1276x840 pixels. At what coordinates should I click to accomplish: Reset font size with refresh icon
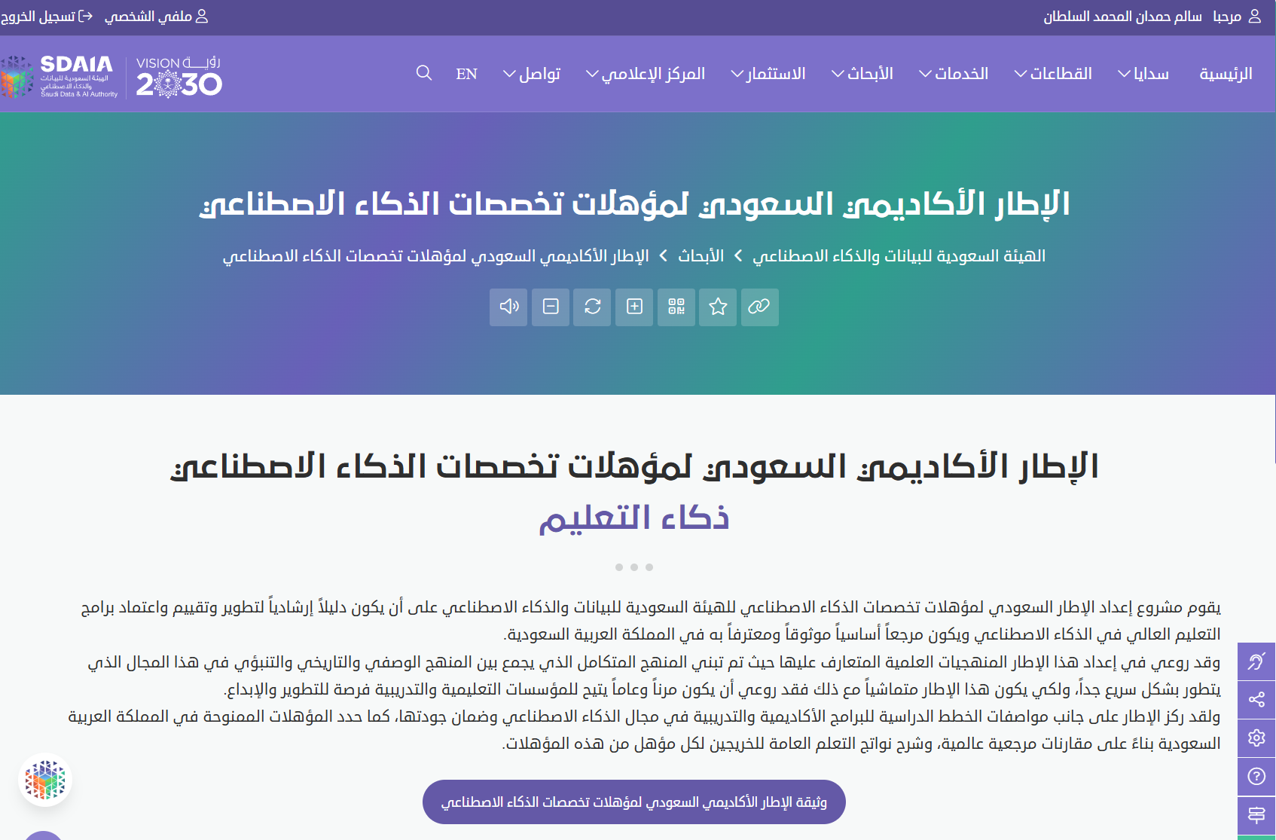click(x=592, y=307)
